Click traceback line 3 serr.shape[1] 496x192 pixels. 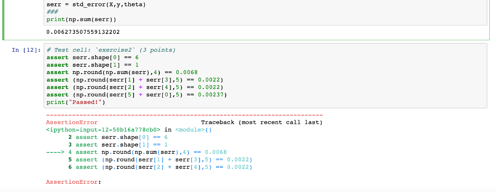(118, 145)
